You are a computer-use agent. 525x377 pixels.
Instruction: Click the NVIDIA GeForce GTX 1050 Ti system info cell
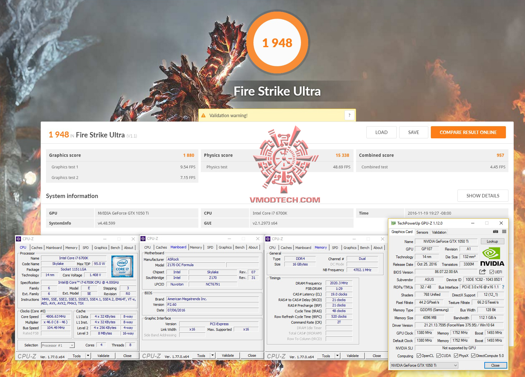146,213
